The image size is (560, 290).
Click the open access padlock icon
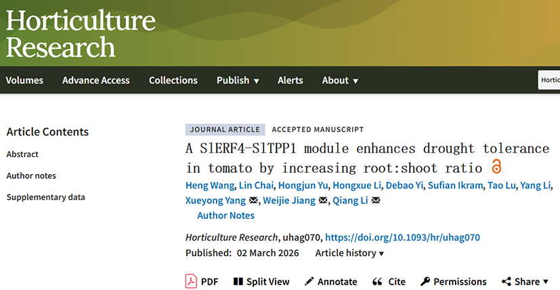coord(496,167)
